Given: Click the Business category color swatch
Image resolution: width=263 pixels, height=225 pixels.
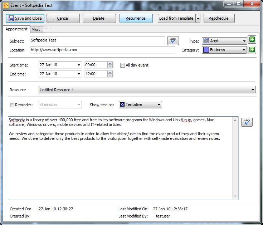Looking at the screenshot, I should (206, 50).
